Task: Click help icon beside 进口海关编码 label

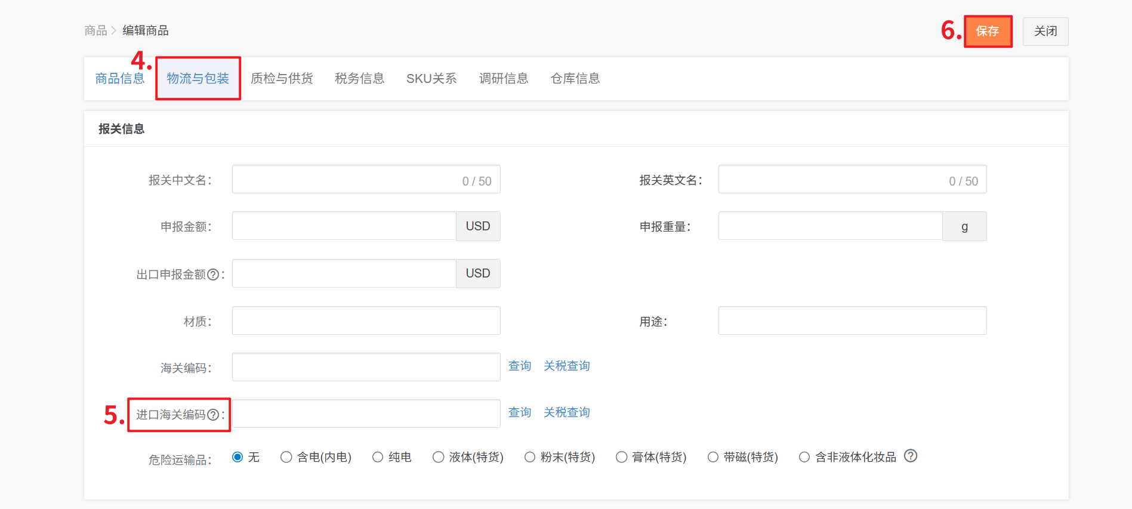Action: coord(212,415)
